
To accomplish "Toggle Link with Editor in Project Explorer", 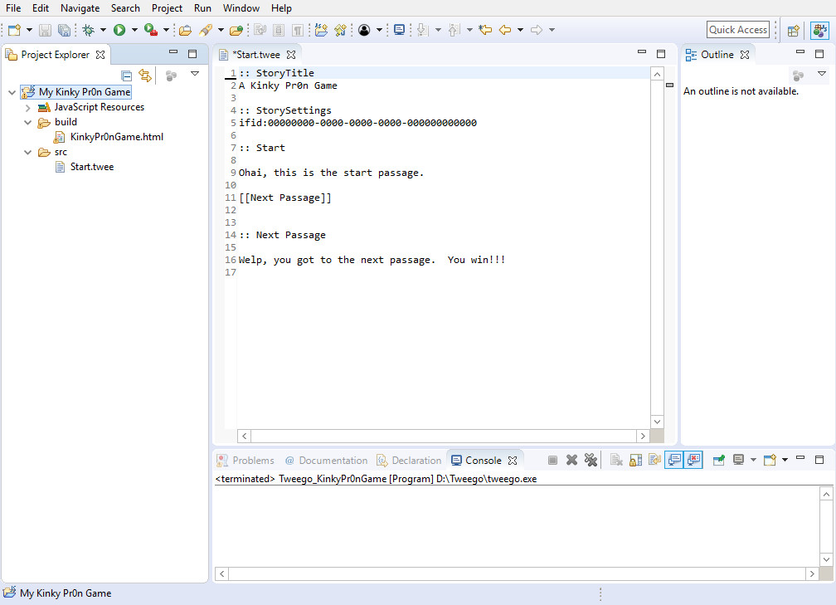I will pyautogui.click(x=145, y=76).
